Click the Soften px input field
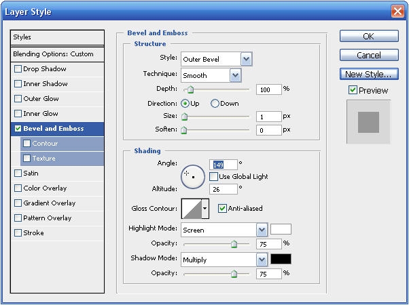Viewport: 409px width, 305px height. [268, 130]
